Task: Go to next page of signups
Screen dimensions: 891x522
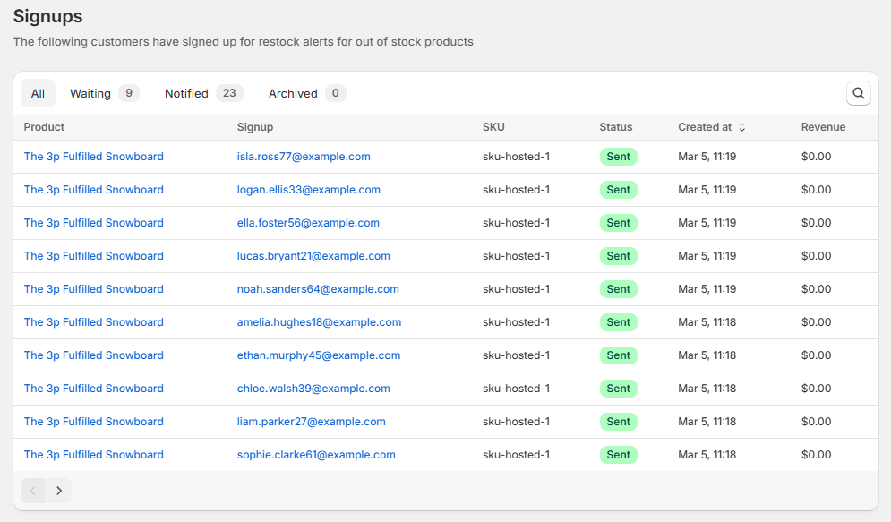Action: pyautogui.click(x=59, y=491)
